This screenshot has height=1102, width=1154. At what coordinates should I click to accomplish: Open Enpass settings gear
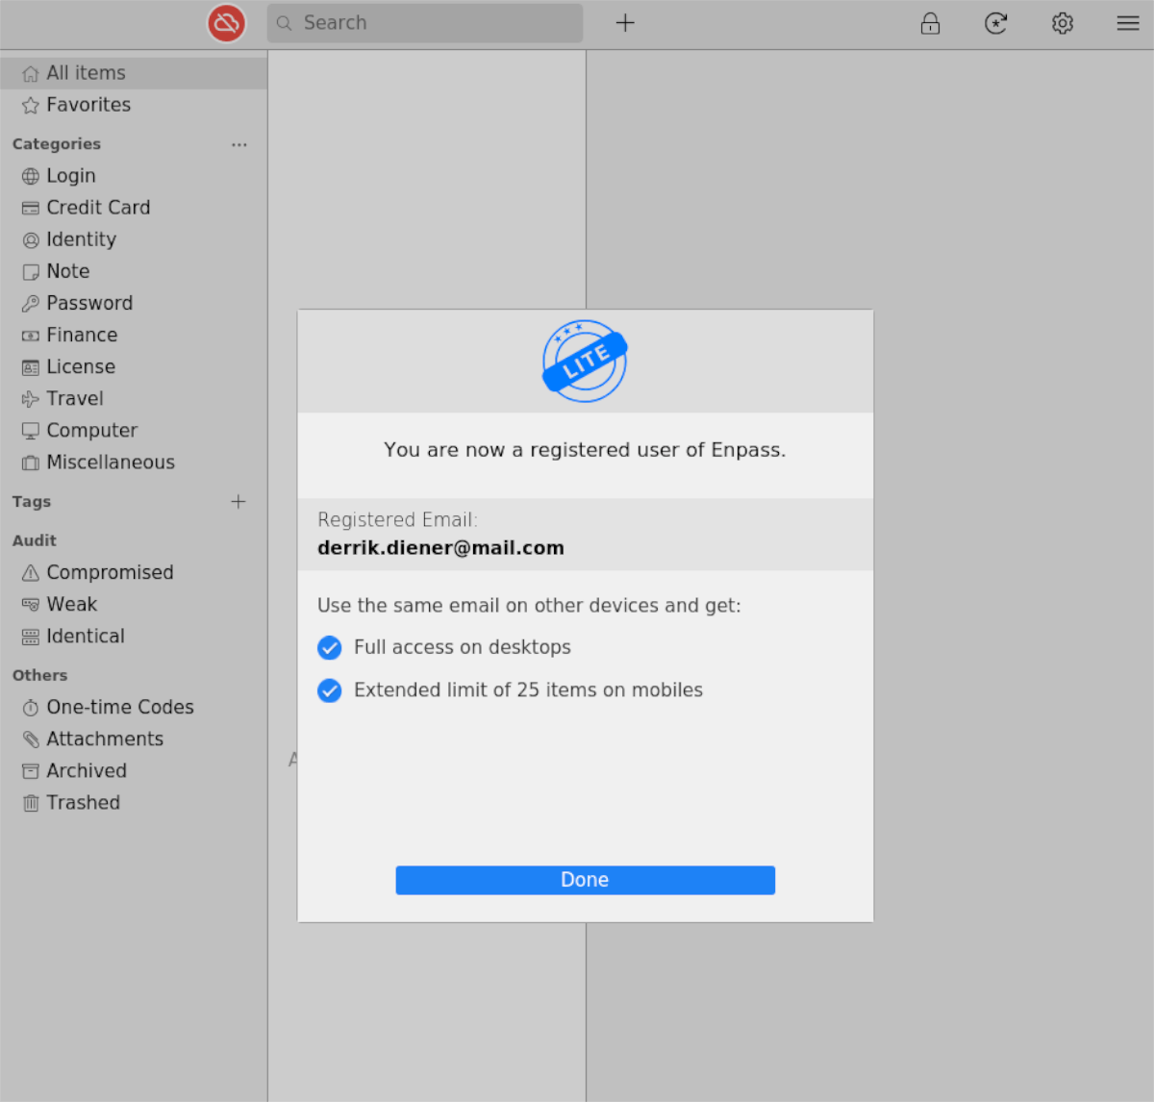[1062, 23]
